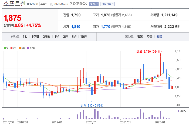Click the stock code 032680
Screen dimensions: 189x125
pos(33,4)
